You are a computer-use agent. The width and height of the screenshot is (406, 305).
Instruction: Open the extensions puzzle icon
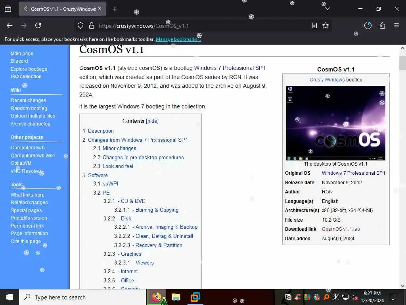[x=382, y=25]
